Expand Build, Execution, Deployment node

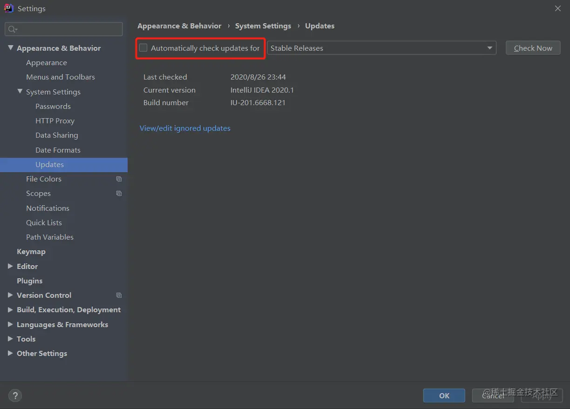(10, 310)
